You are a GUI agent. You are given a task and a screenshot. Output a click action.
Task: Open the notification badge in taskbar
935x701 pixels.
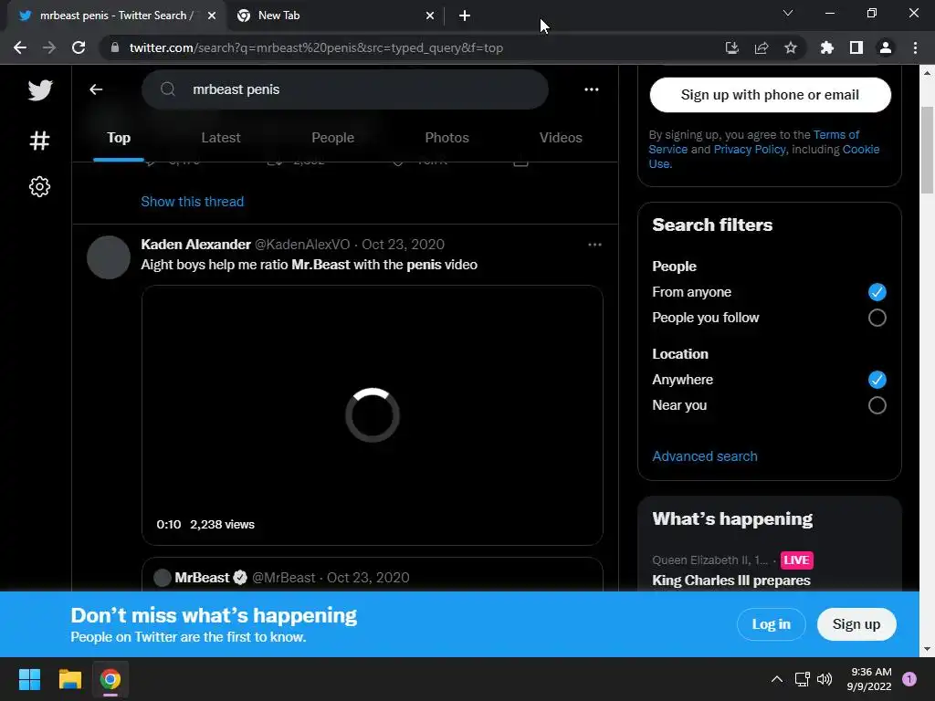(x=909, y=679)
